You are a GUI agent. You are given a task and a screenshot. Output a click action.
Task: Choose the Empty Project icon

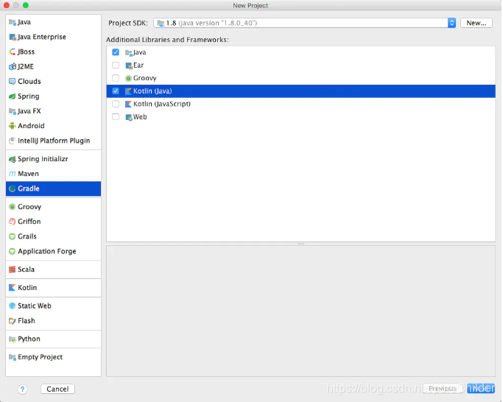[13, 357]
